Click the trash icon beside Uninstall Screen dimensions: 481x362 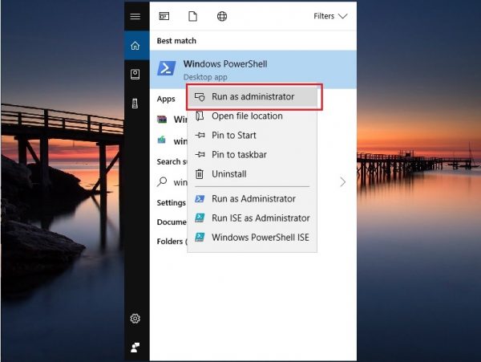click(200, 174)
